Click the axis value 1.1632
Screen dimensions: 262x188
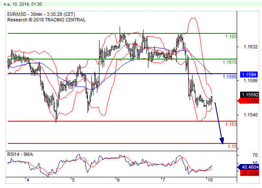click(250, 47)
